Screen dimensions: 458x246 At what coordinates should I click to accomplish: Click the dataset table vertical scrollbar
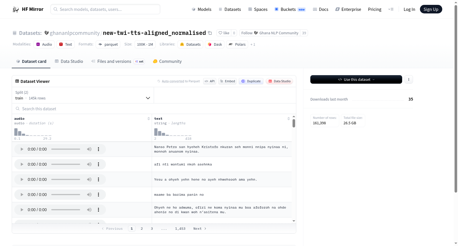[294, 123]
